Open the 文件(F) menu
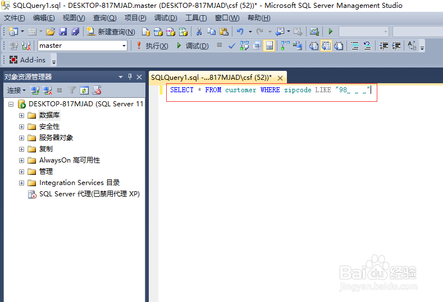Viewport: 443px width, 302px height. point(15,18)
